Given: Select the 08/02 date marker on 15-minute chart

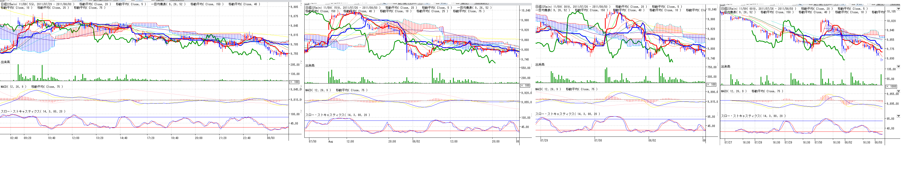Looking at the screenshot, I should pos(416,141).
